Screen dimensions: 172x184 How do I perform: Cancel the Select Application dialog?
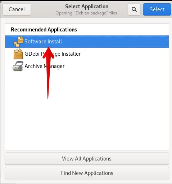click(x=17, y=9)
